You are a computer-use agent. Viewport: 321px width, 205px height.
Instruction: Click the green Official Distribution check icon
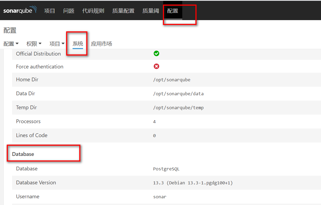156,54
